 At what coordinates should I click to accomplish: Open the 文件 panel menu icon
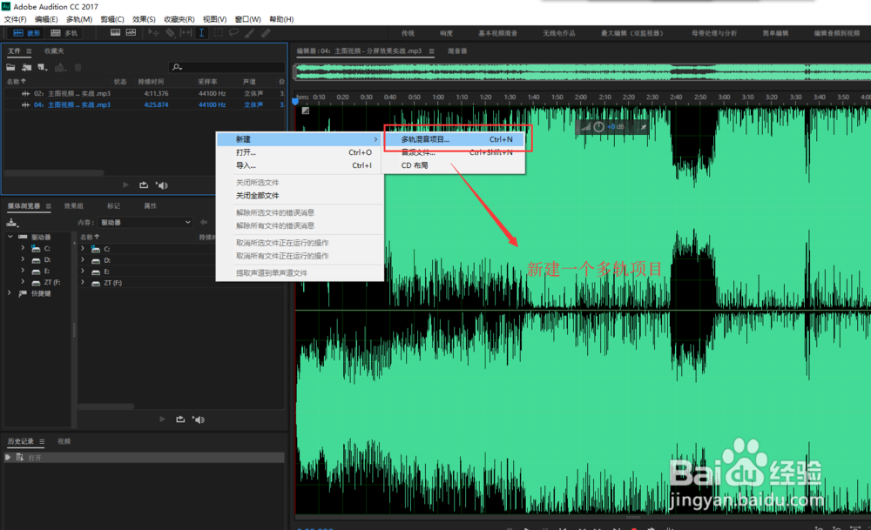pos(29,51)
